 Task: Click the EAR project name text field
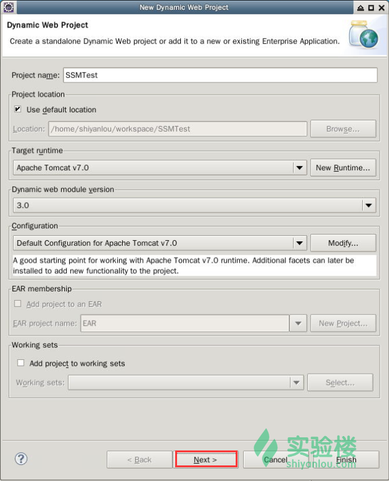point(185,323)
